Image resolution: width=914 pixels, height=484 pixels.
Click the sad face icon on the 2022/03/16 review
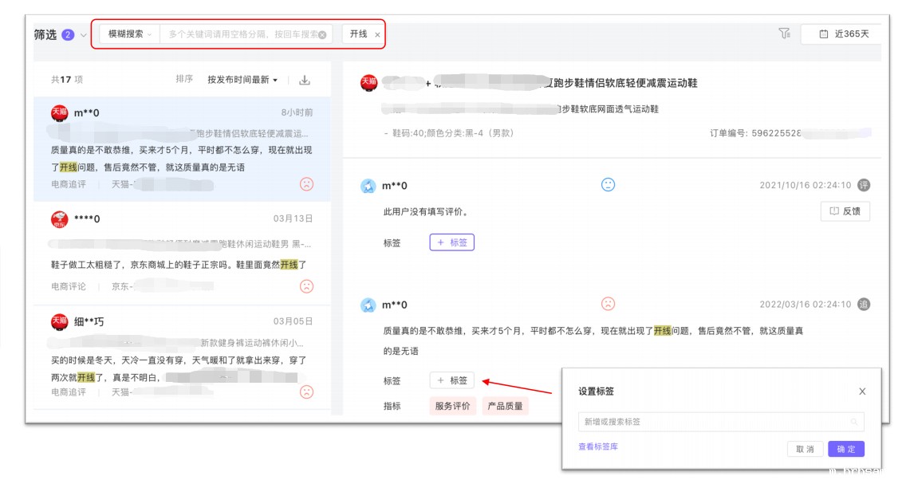(608, 304)
